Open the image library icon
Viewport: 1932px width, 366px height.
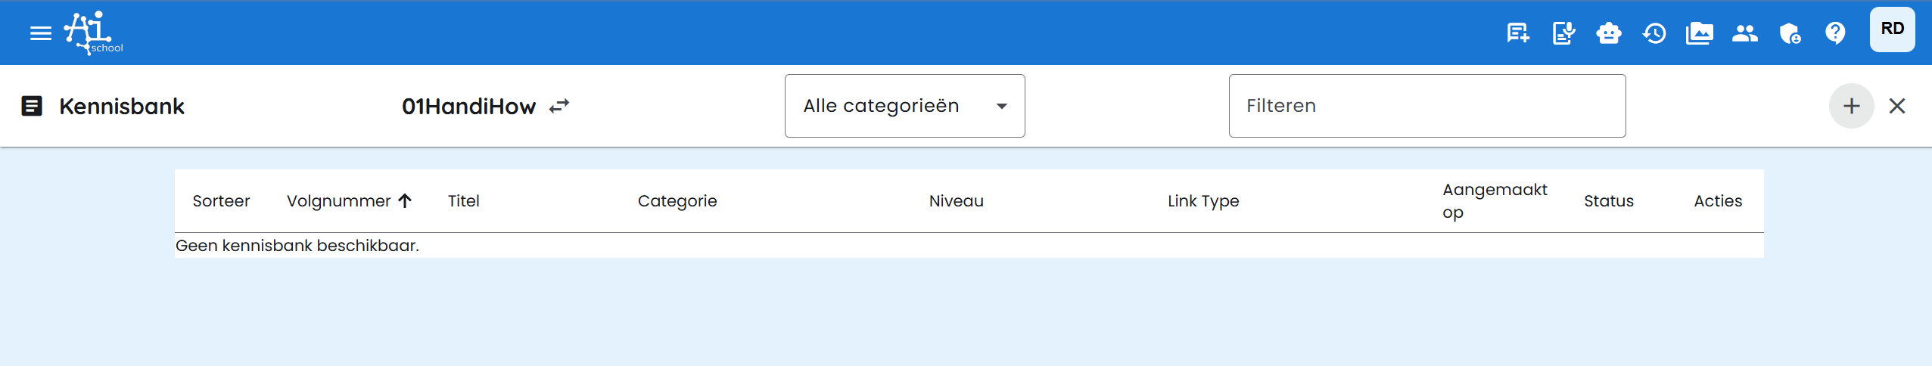(x=1699, y=33)
